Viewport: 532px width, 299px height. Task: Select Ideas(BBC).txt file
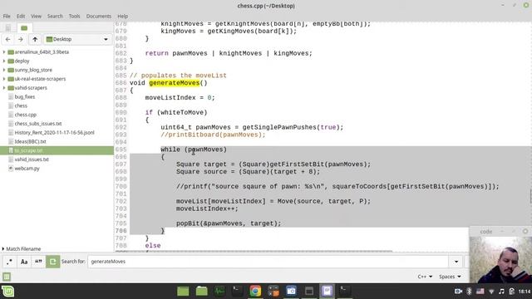(57, 141)
